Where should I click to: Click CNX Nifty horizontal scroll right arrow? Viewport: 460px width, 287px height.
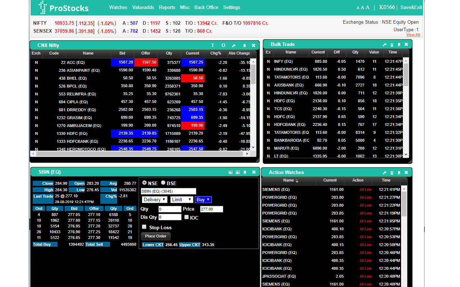[247, 154]
